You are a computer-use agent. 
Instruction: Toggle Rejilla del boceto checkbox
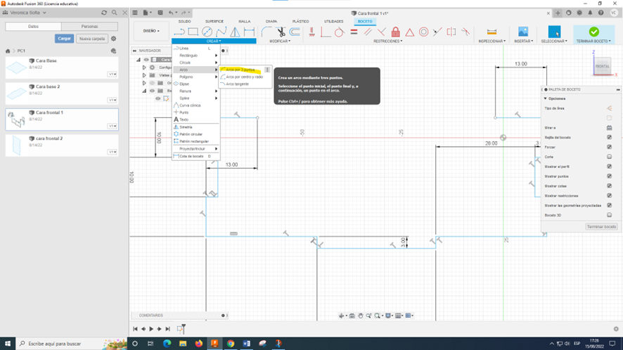pyautogui.click(x=609, y=138)
